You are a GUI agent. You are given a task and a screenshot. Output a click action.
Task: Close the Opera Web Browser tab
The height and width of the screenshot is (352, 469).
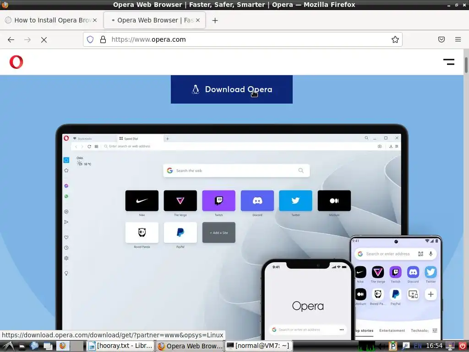pyautogui.click(x=198, y=20)
